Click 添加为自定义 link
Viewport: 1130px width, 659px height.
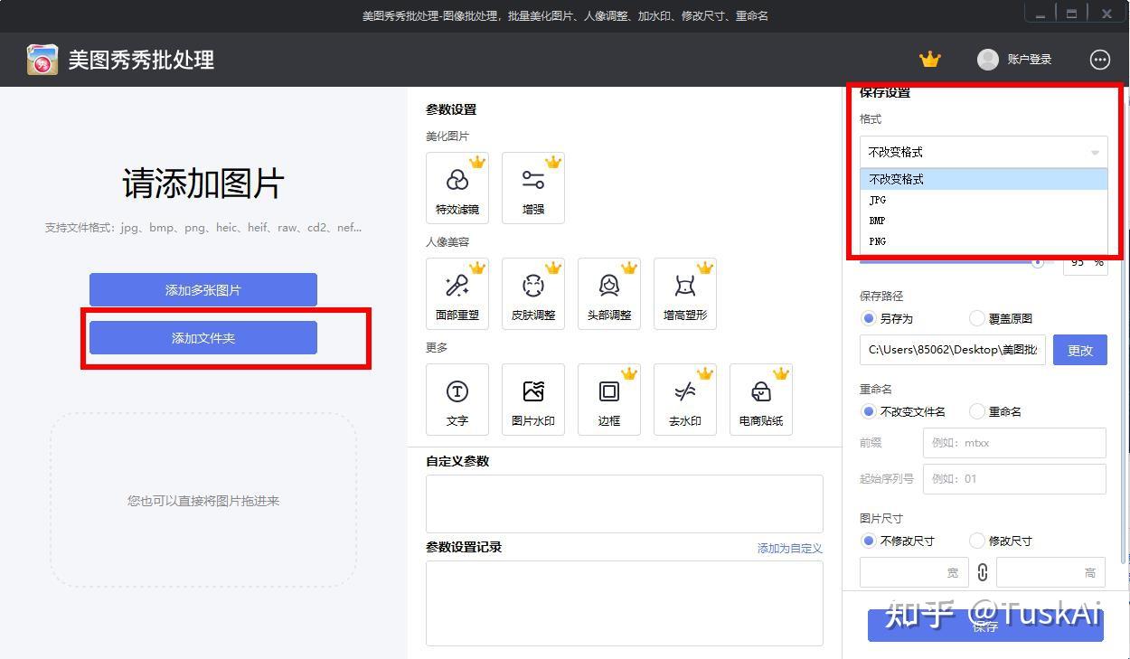coord(790,548)
